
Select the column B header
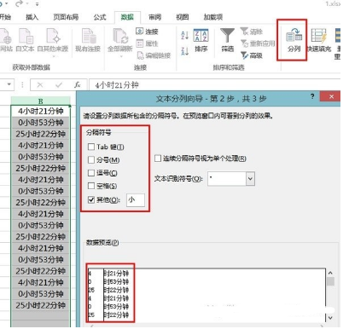click(x=40, y=101)
